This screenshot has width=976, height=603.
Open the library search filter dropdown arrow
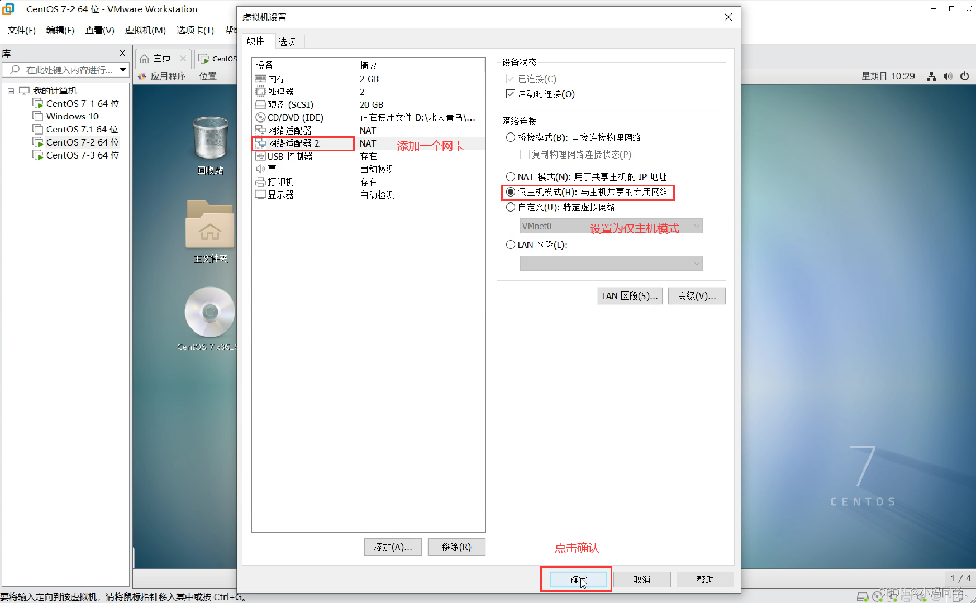pos(123,70)
